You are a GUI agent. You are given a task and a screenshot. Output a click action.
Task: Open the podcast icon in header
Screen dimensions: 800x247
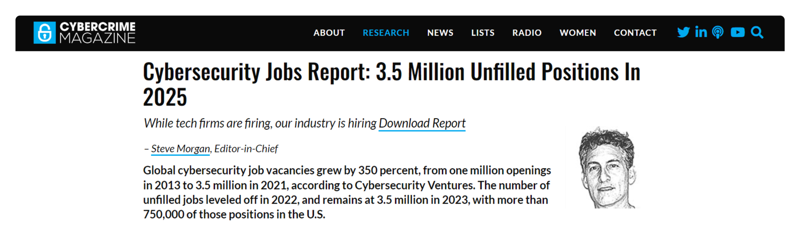718,32
